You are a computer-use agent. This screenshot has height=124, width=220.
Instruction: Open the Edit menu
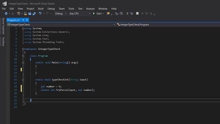[x=12, y=9]
